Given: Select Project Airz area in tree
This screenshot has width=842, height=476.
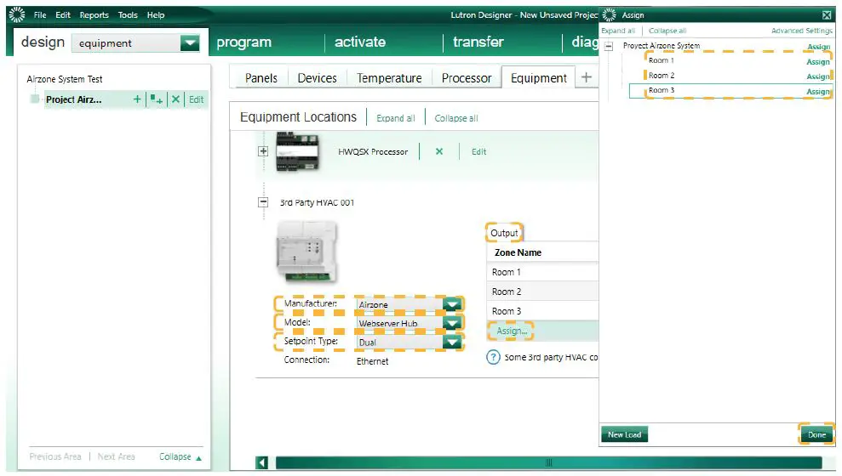Looking at the screenshot, I should (x=73, y=99).
